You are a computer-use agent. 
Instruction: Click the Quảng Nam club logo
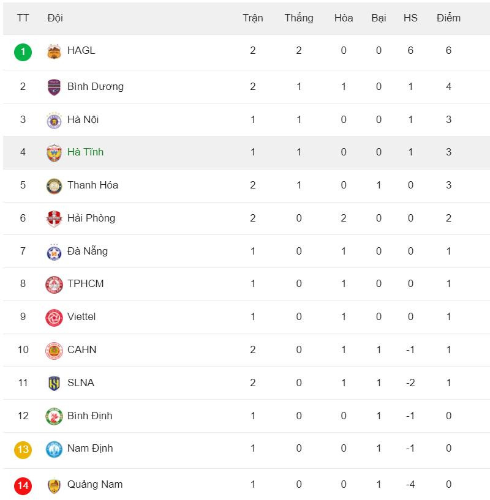(55, 485)
